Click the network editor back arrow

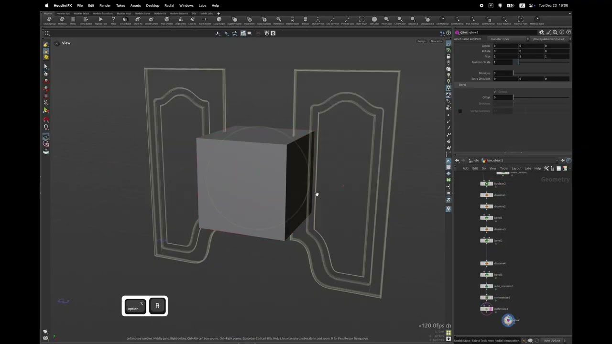[457, 161]
